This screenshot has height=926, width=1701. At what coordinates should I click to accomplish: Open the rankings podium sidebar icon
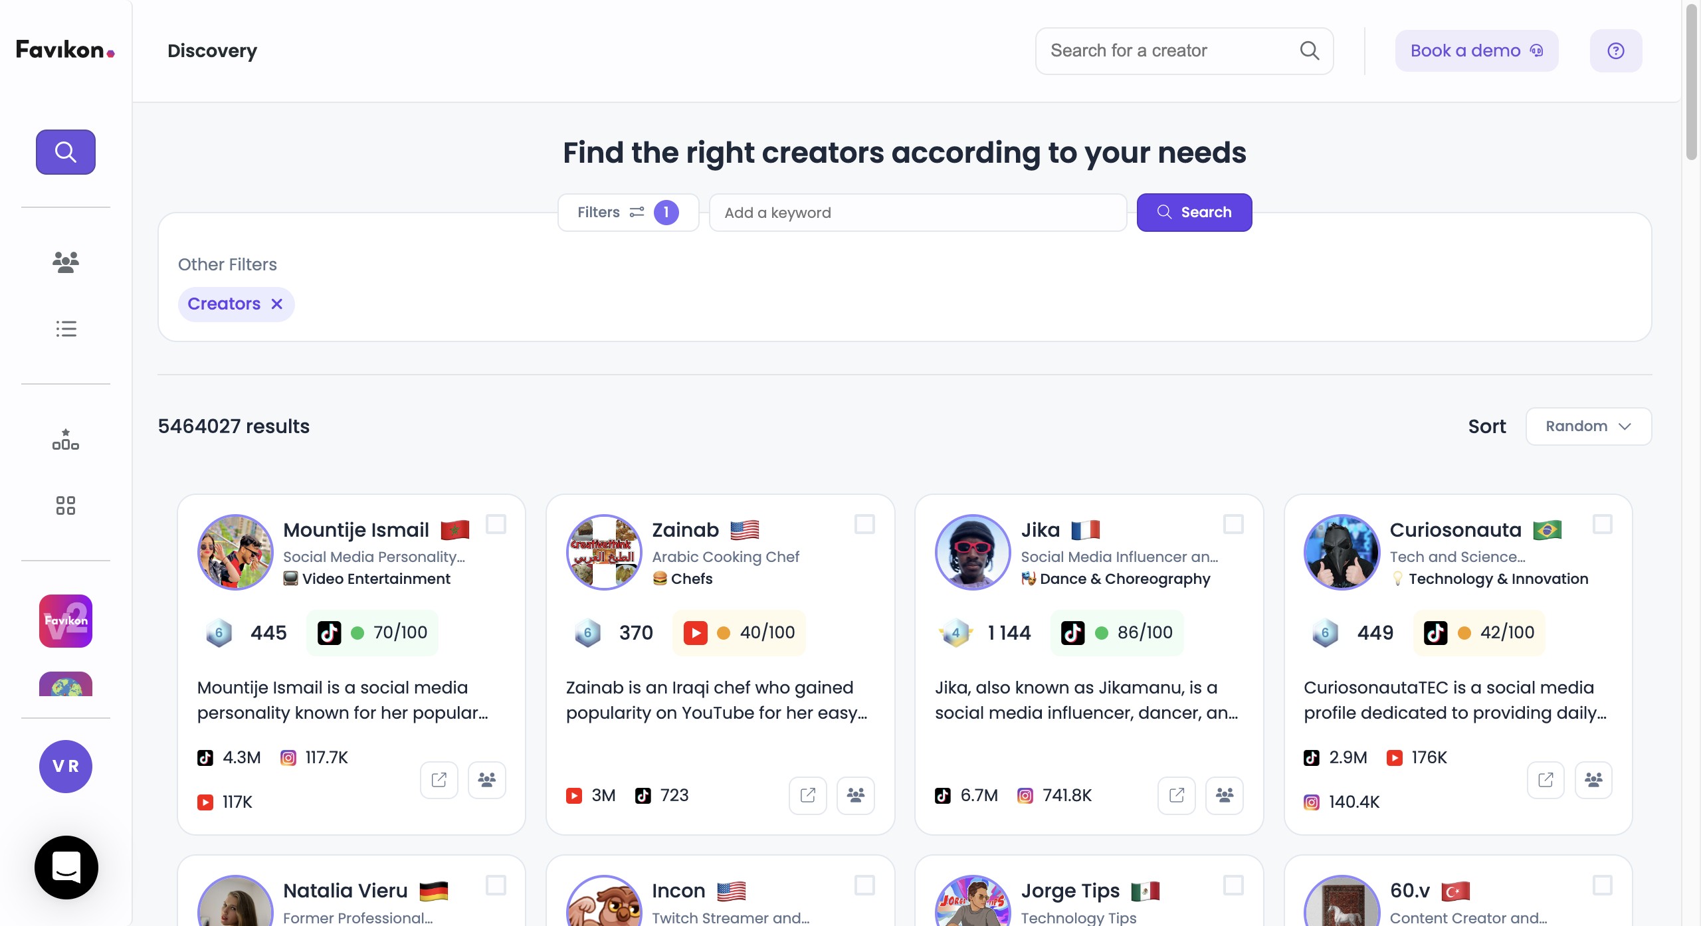pos(65,440)
